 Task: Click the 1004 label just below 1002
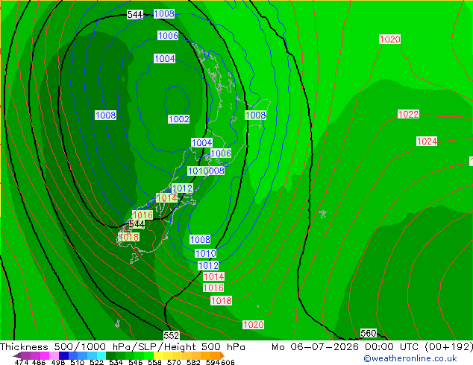tap(202, 143)
